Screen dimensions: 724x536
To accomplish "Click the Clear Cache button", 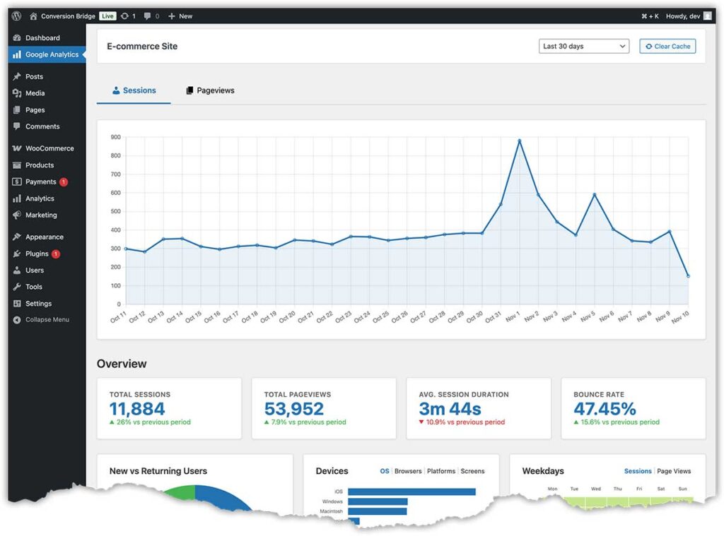I will point(667,45).
